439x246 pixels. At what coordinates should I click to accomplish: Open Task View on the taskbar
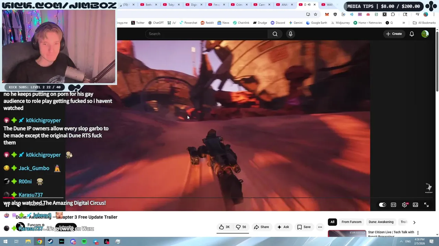point(16,242)
